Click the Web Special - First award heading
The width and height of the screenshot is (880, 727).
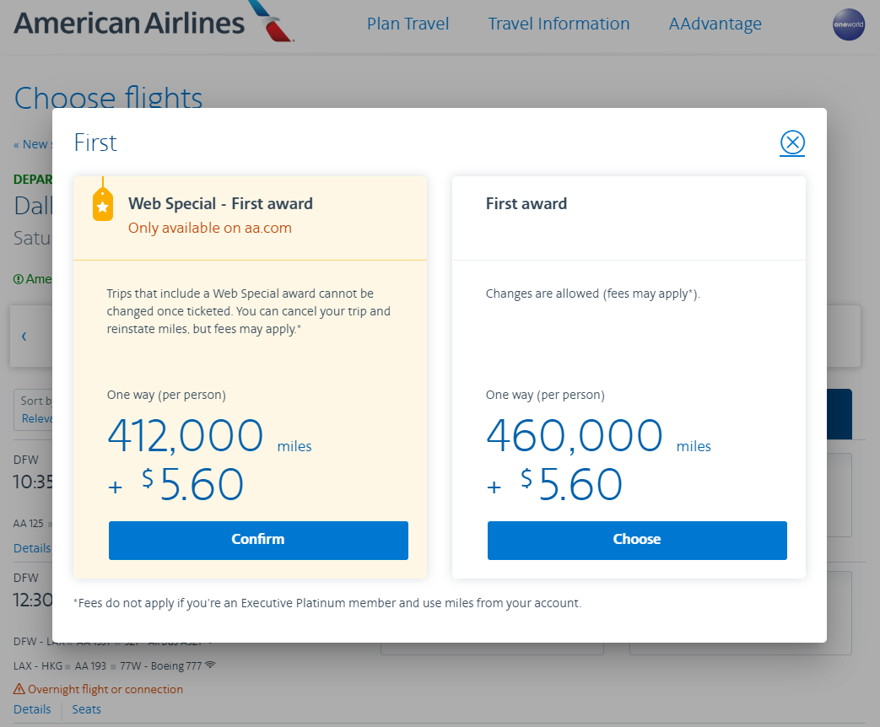[220, 203]
